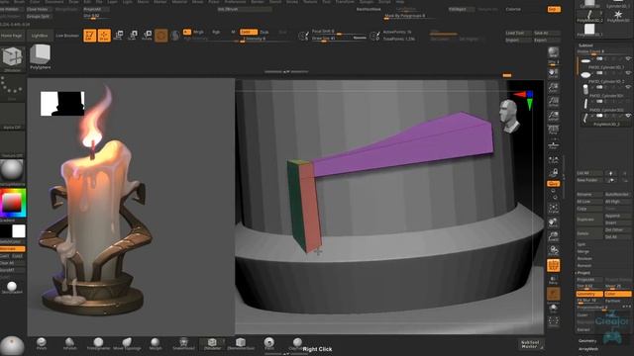Expand the Boolean section
The width and height of the screenshot is (634, 356).
pos(584,259)
